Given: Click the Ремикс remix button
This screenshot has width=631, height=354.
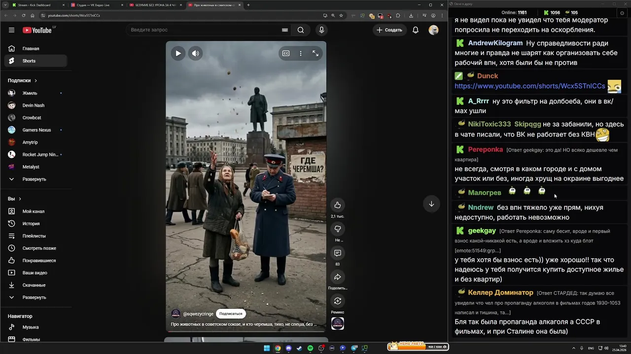Looking at the screenshot, I should pyautogui.click(x=338, y=301).
